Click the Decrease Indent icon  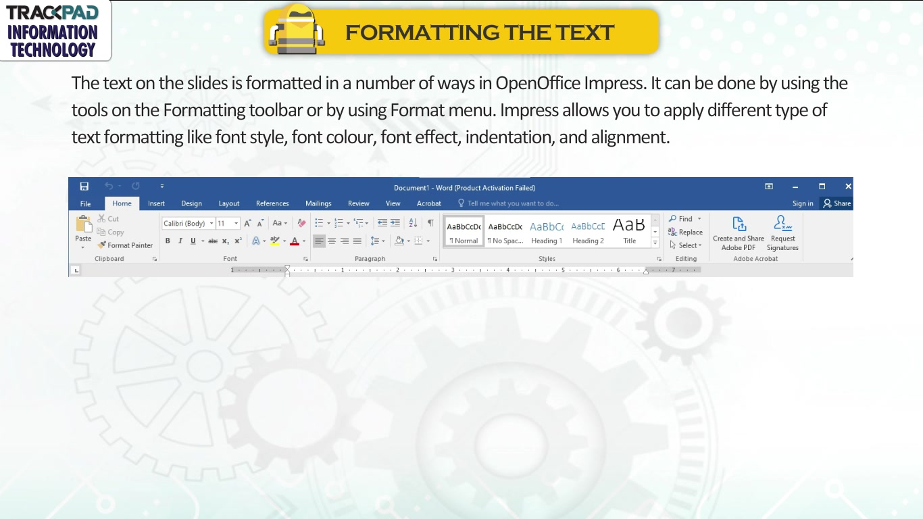382,223
